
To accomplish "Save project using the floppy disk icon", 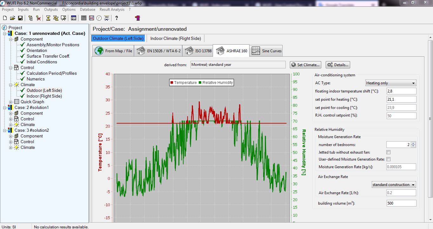I will pyautogui.click(x=20, y=18).
